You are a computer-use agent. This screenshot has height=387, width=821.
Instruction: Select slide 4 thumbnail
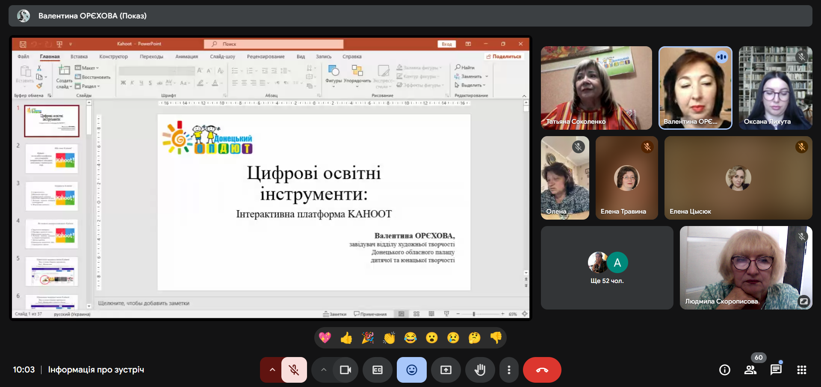[x=52, y=234]
